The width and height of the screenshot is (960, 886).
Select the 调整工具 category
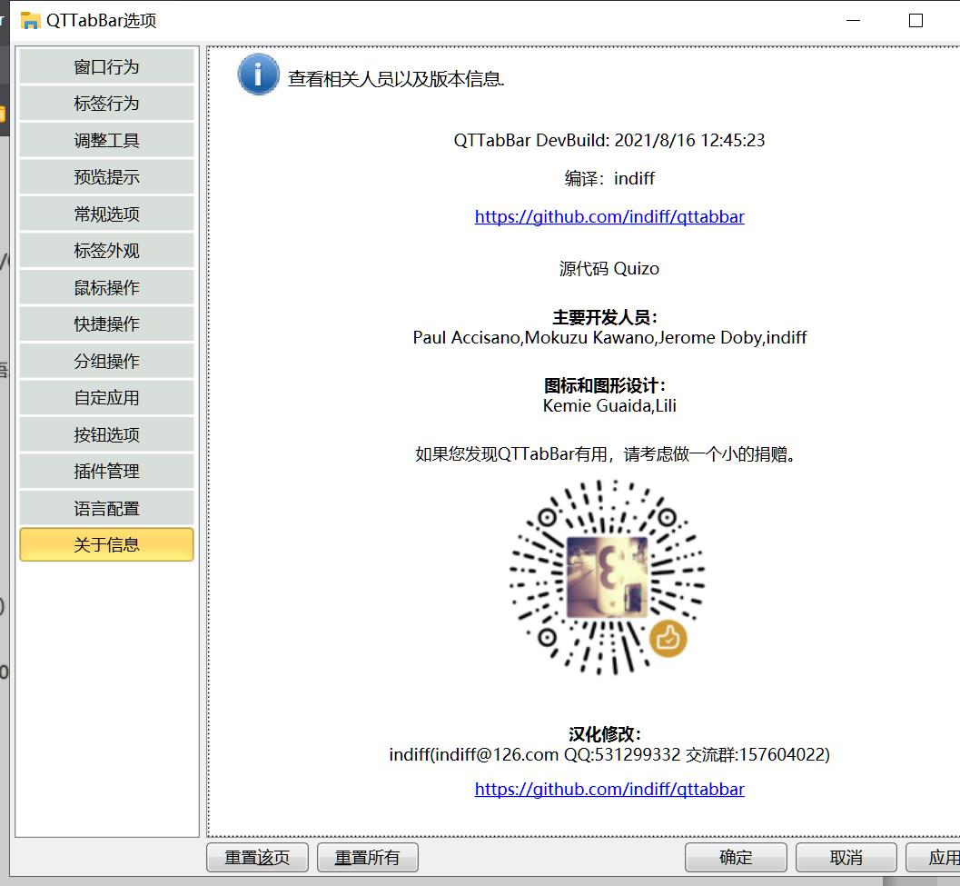point(106,141)
